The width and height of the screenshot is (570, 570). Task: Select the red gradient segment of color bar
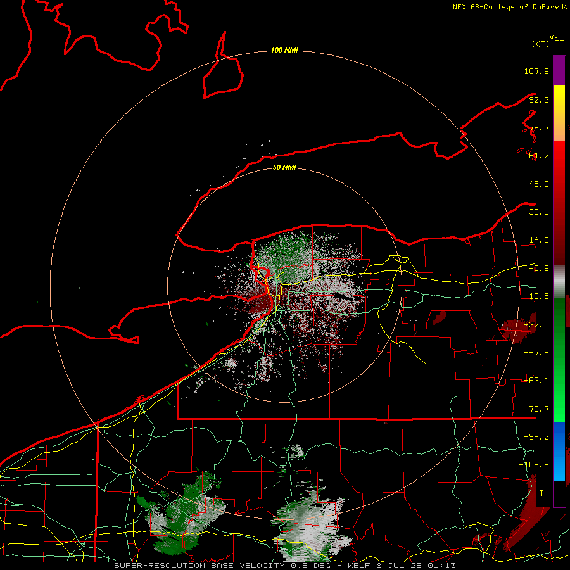(559, 203)
